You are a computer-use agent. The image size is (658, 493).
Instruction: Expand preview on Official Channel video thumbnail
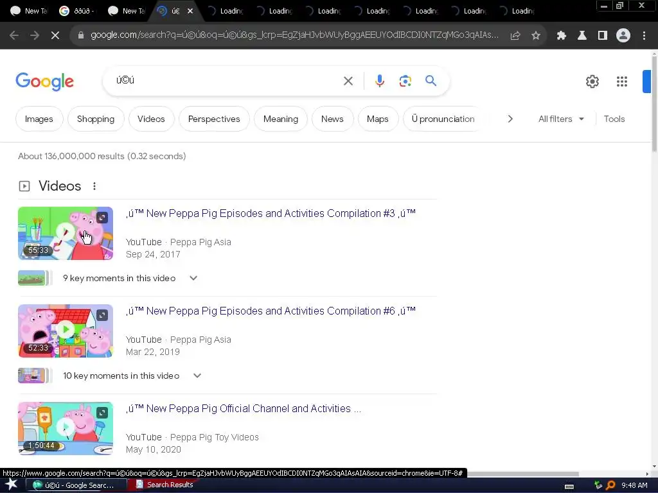click(102, 413)
